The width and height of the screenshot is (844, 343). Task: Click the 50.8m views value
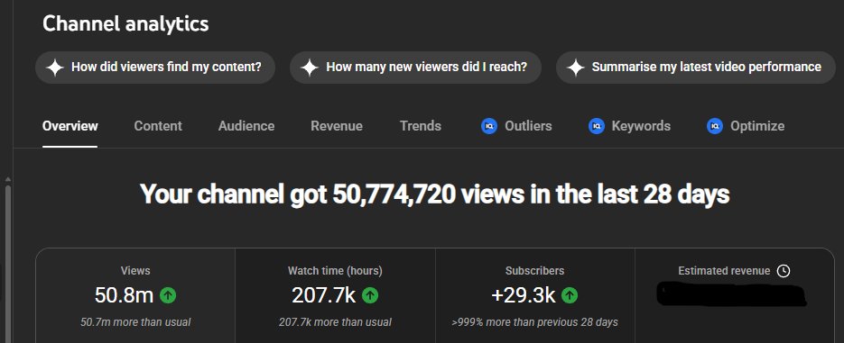pos(124,295)
